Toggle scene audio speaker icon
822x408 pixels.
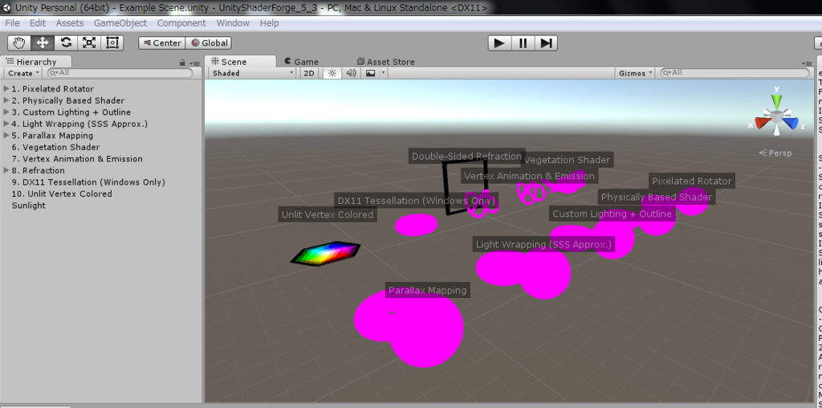[352, 73]
